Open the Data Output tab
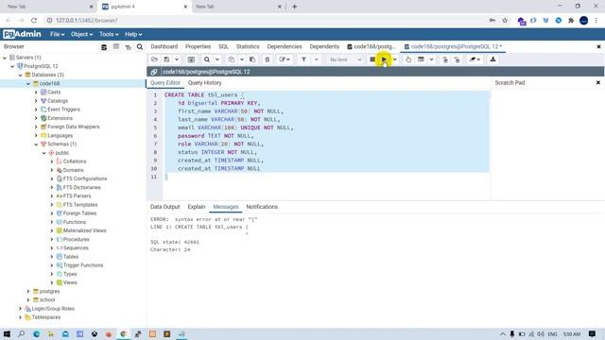The height and width of the screenshot is (340, 605). [x=164, y=207]
